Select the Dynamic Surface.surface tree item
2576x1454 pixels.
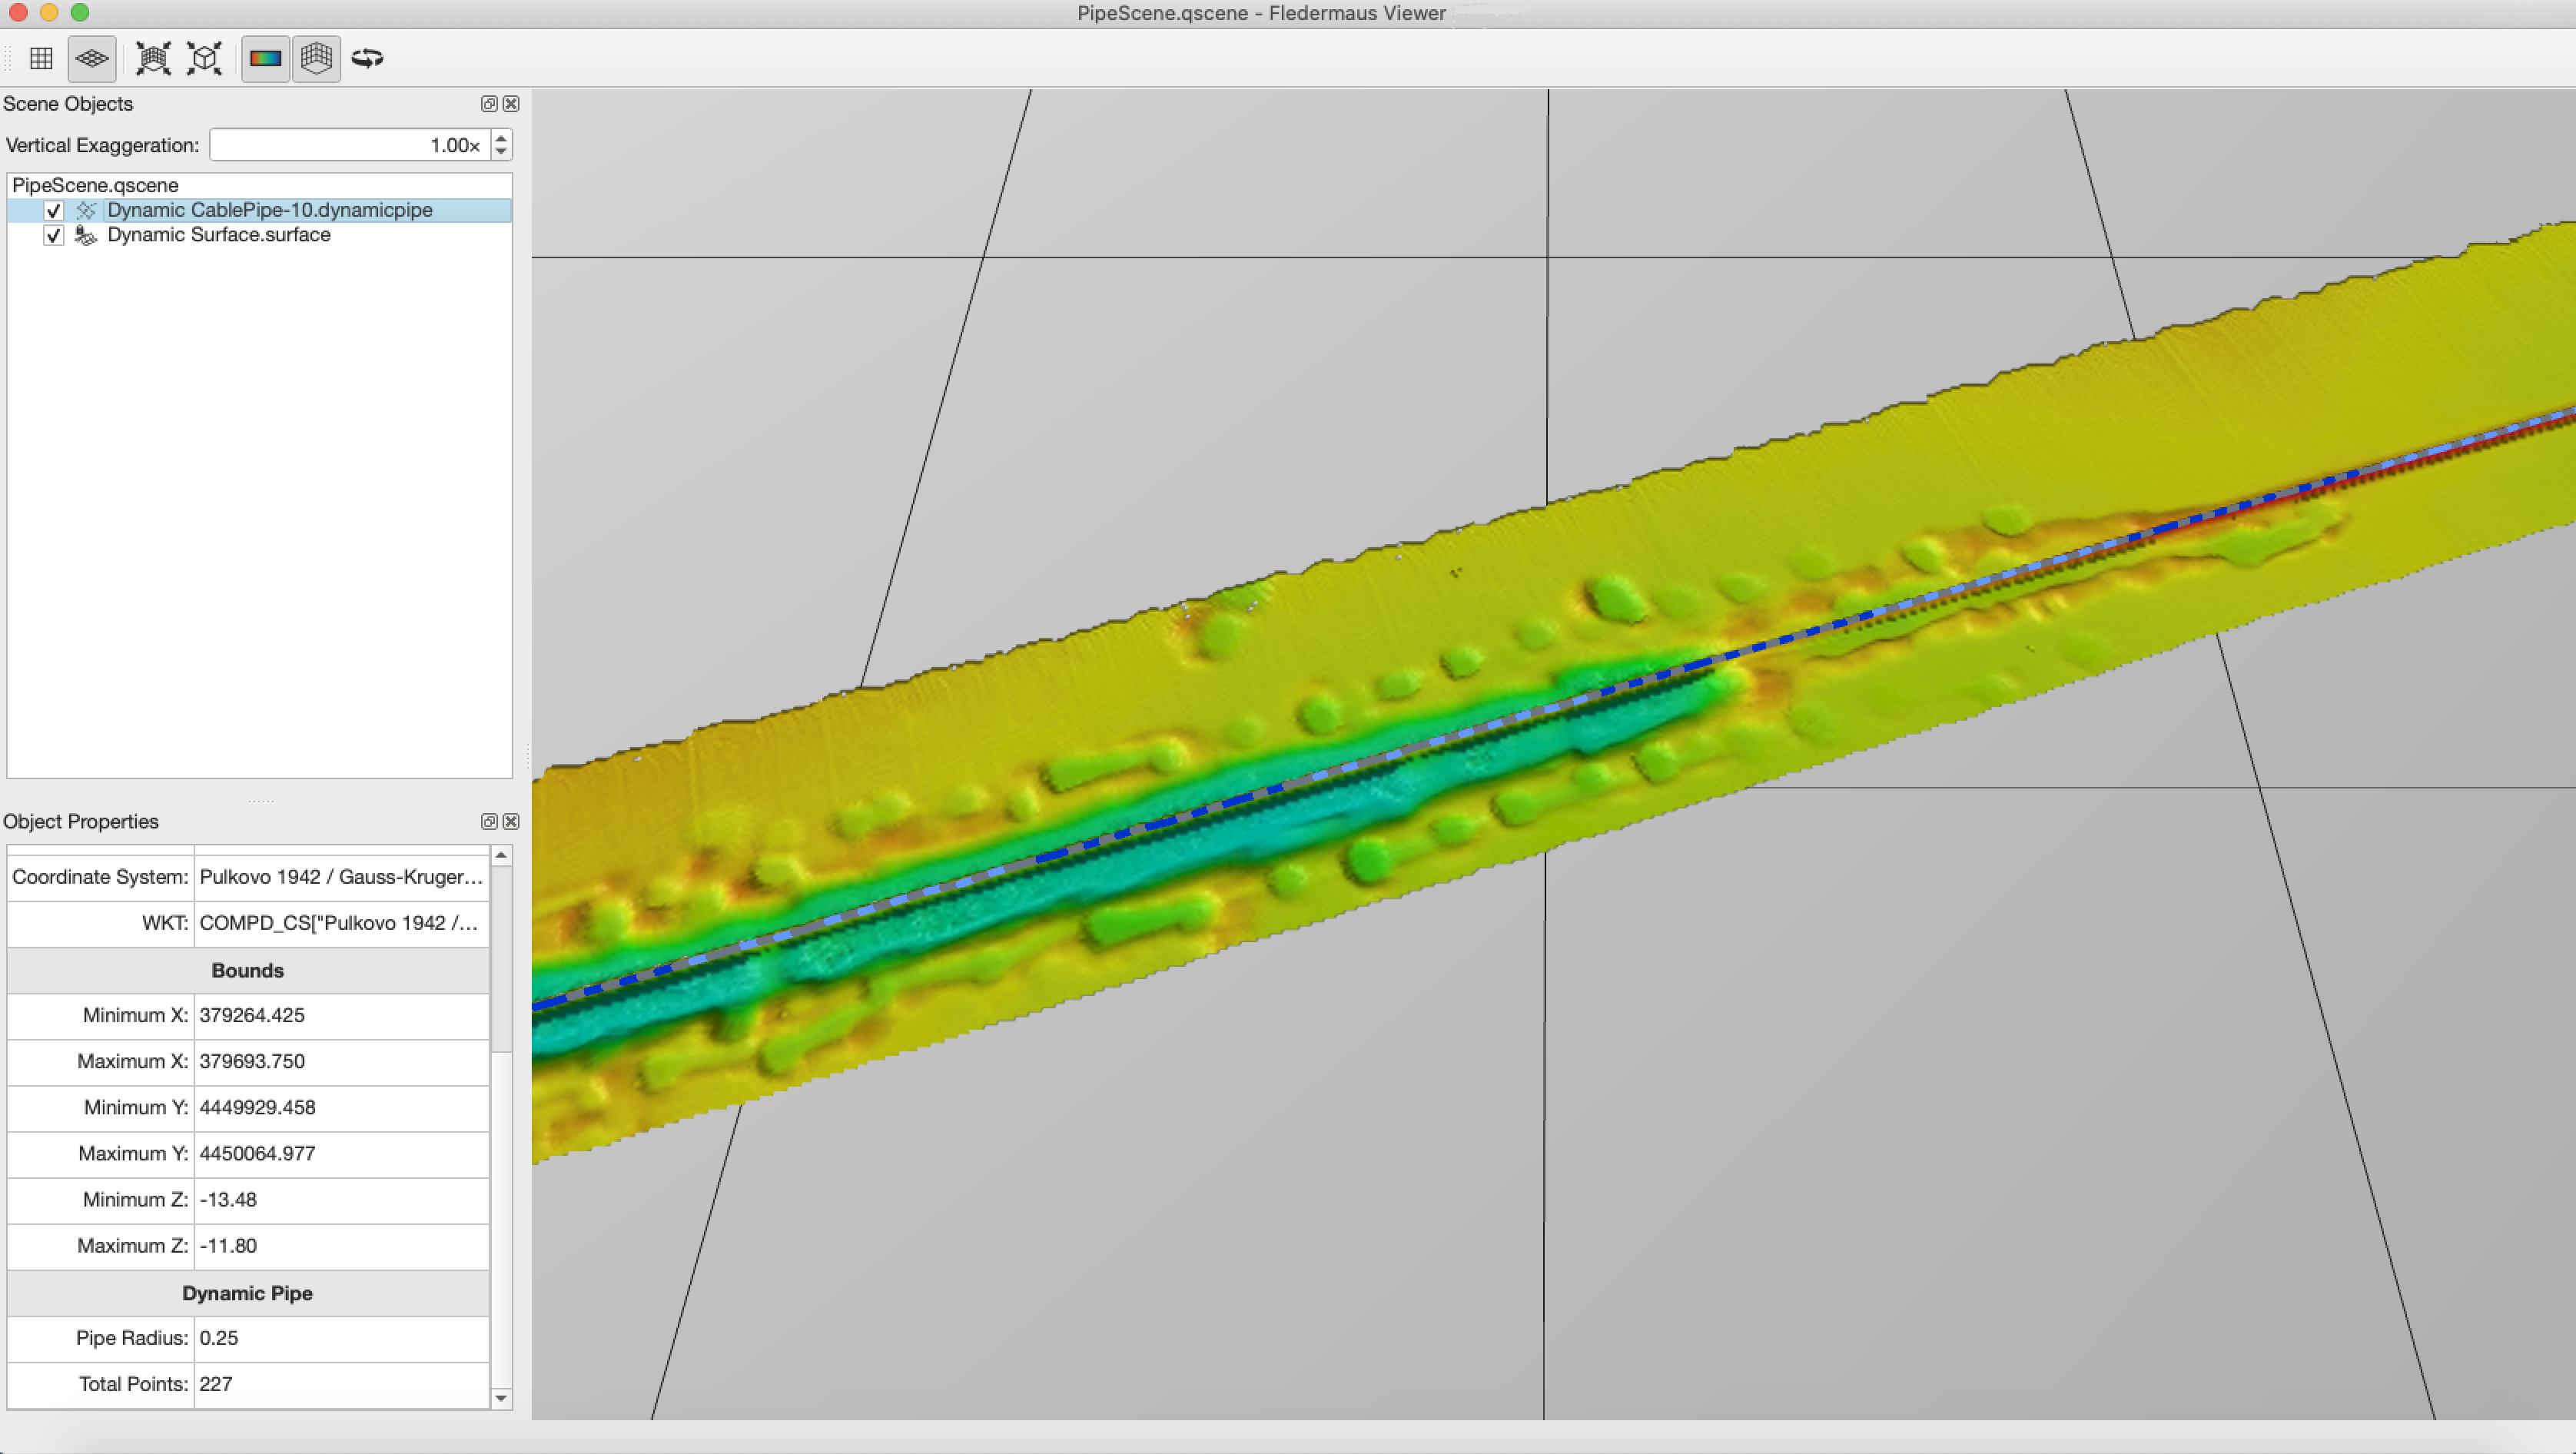click(218, 235)
